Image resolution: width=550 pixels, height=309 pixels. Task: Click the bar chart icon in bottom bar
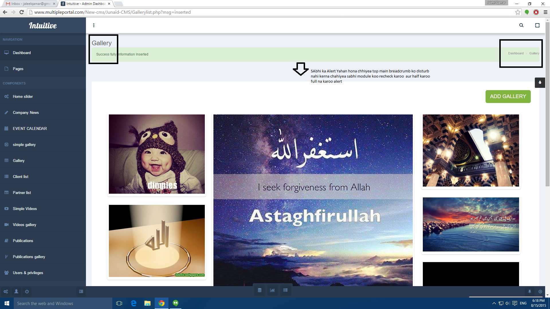tap(272, 290)
